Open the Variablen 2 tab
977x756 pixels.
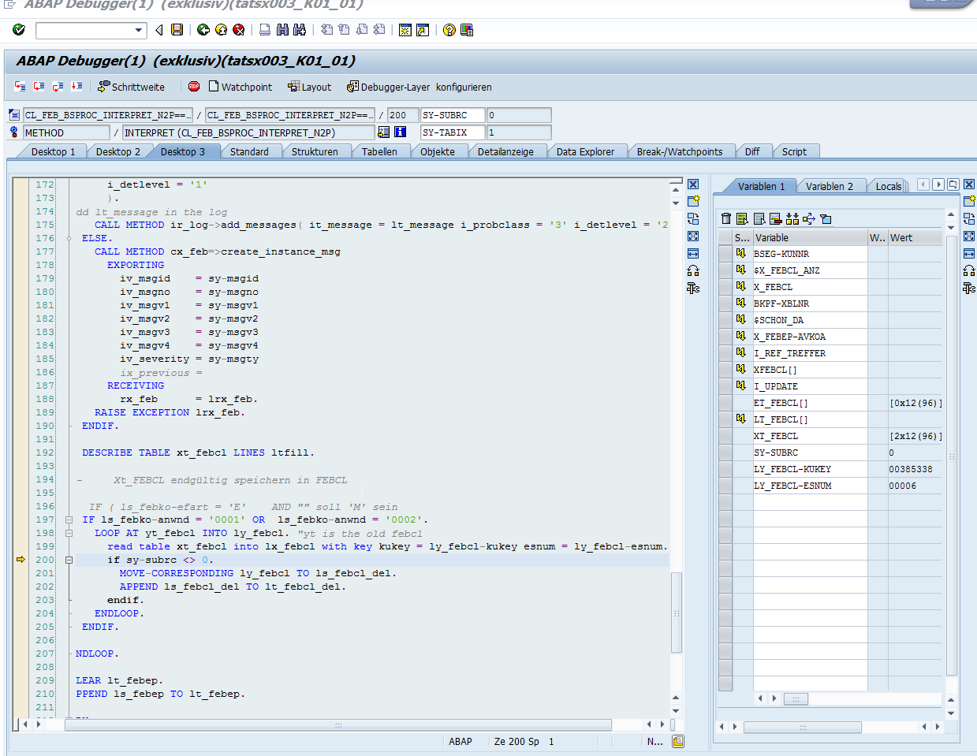point(829,186)
